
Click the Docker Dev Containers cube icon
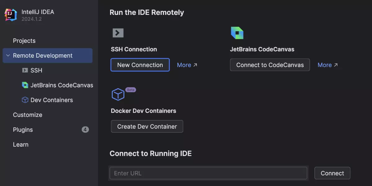[x=118, y=94]
